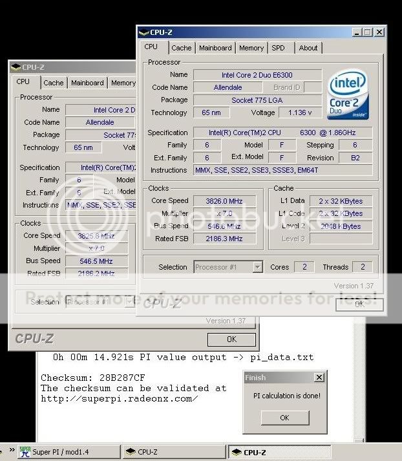Image resolution: width=402 pixels, height=461 pixels.
Task: Open the first CPU-Z taskbar button
Action: click(174, 452)
